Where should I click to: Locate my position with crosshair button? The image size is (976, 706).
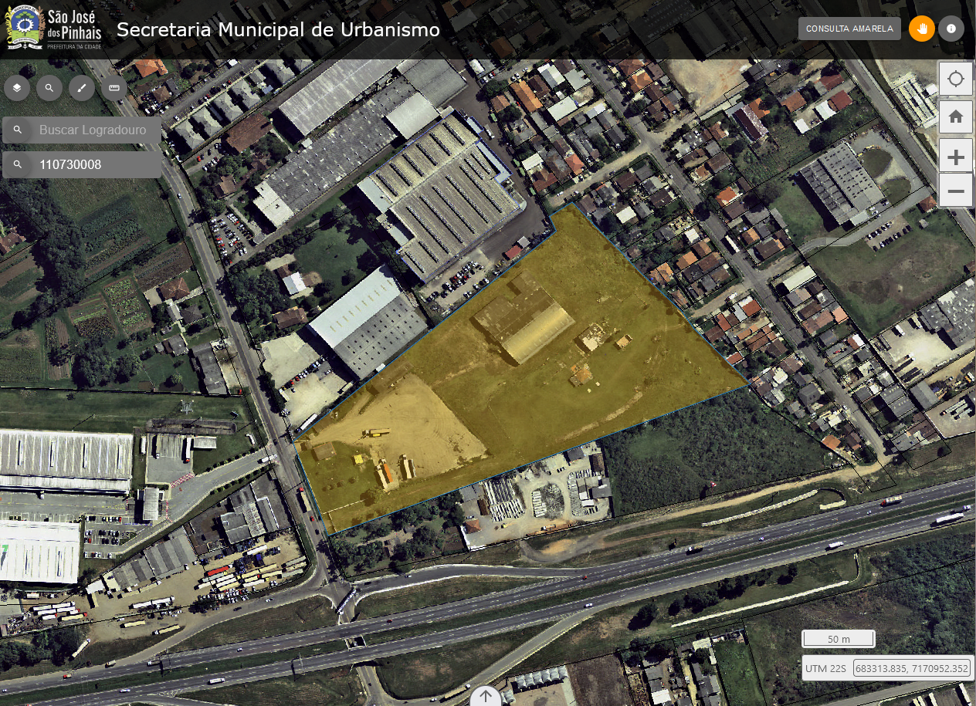click(x=956, y=79)
